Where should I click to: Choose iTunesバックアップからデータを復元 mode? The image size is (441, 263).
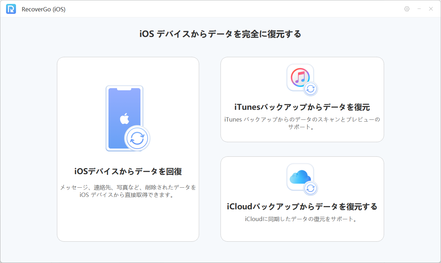302,100
